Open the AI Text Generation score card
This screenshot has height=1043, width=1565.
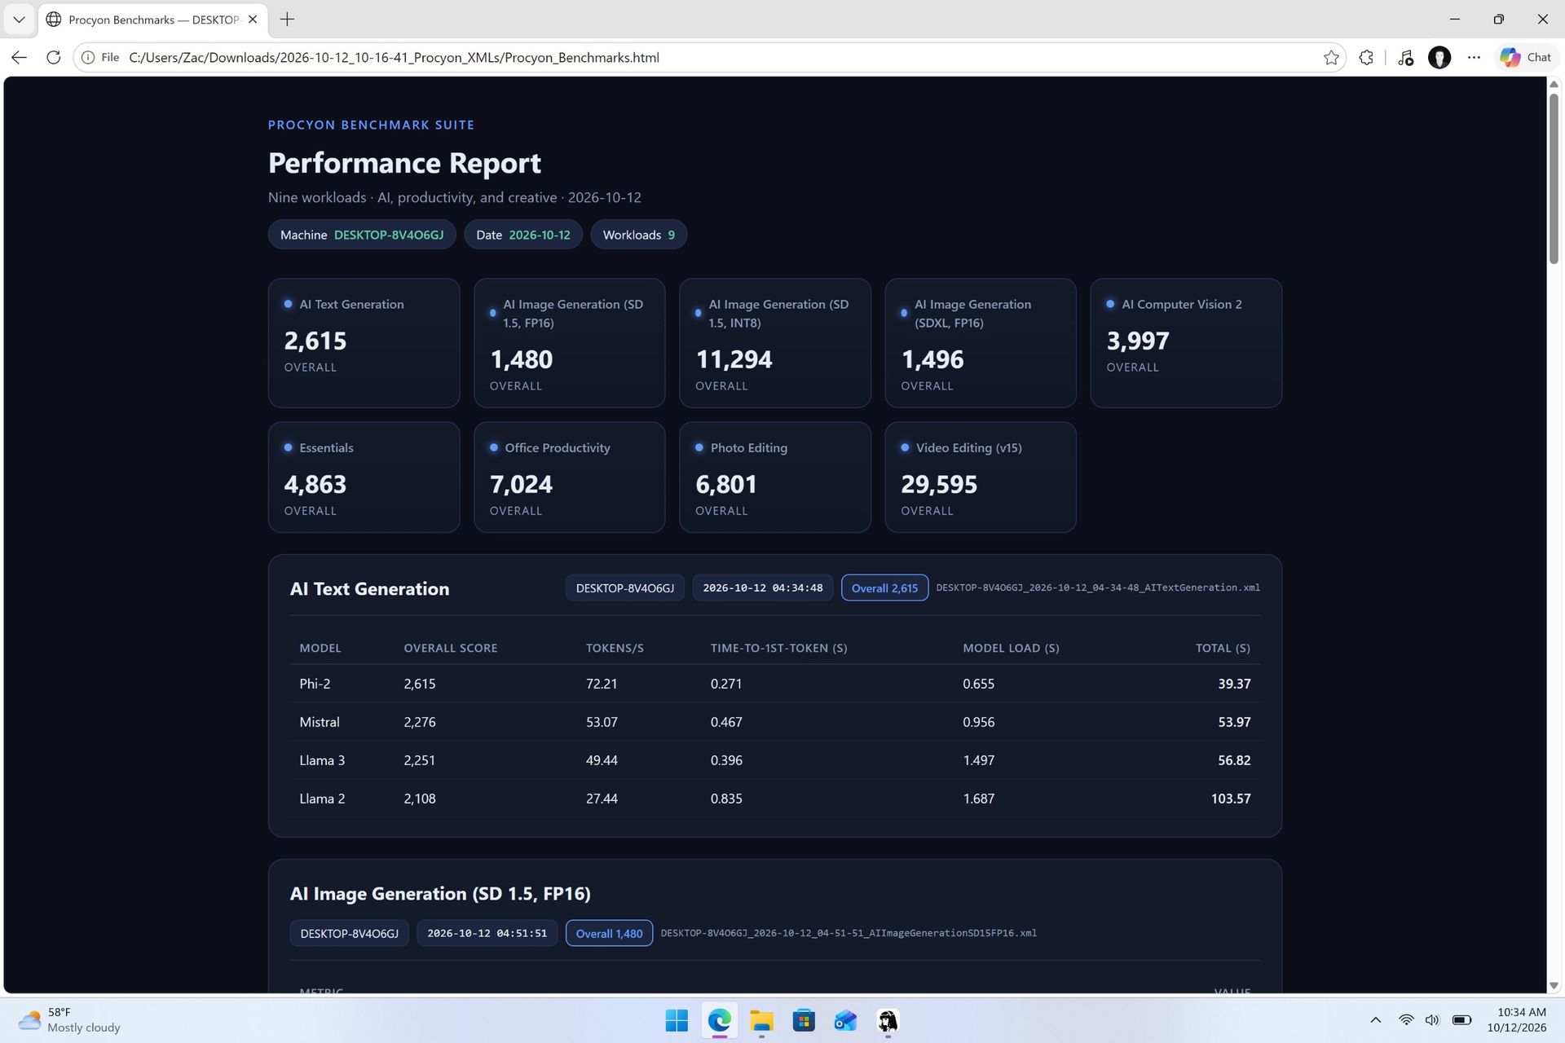(364, 343)
